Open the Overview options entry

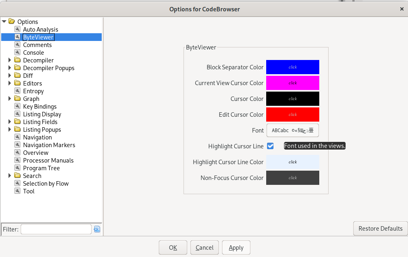(36, 152)
